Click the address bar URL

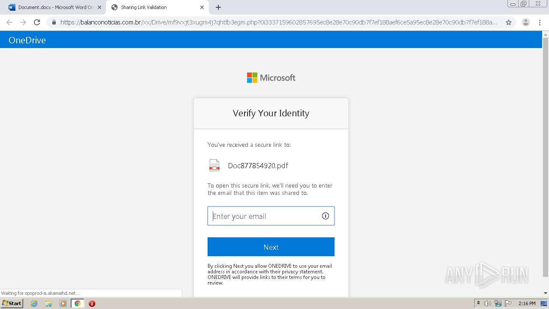tap(279, 22)
